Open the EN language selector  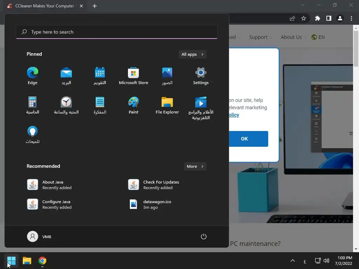[x=318, y=37]
